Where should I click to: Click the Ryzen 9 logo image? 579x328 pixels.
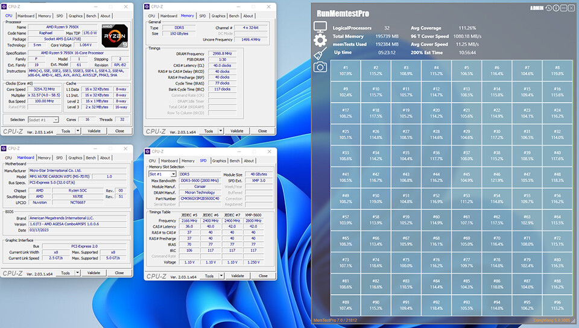115,36
